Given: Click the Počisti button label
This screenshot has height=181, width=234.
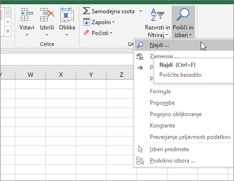Looking at the screenshot, I should tap(100, 33).
